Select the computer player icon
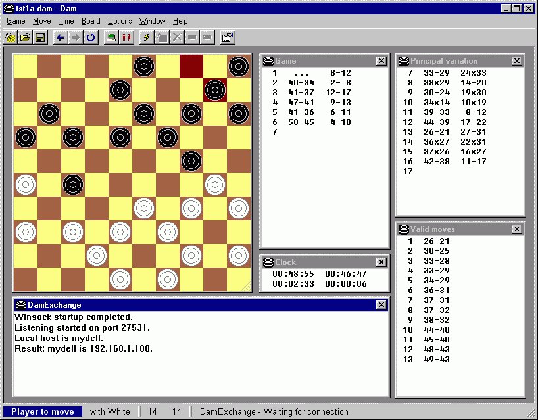This screenshot has width=538, height=420. 111,37
